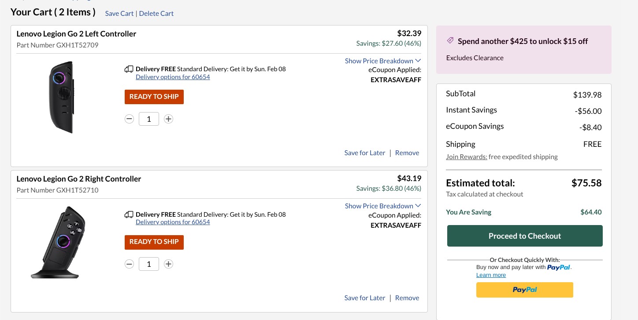
Task: Decrease quantity of Left Controller
Action: pos(129,119)
